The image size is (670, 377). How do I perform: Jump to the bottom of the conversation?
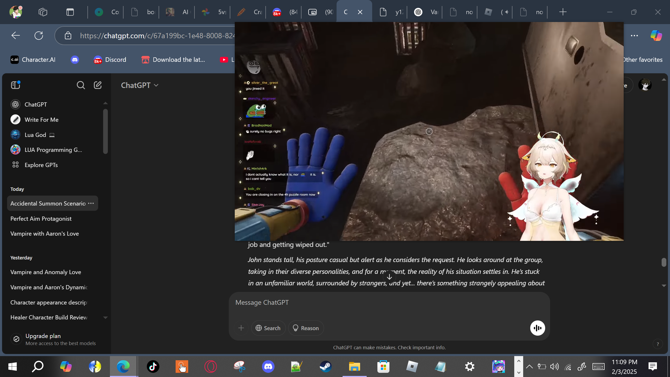[x=389, y=277]
